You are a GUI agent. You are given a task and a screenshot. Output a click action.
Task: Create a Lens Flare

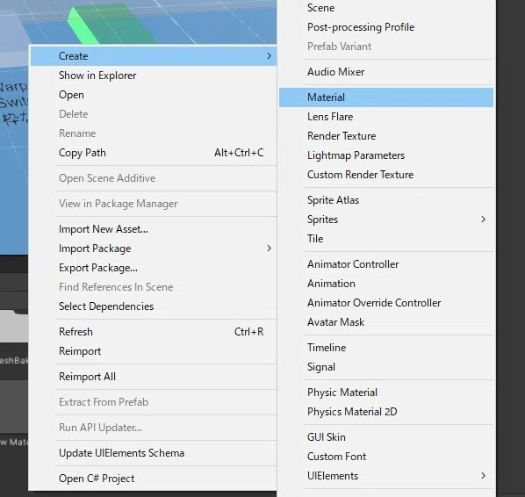pos(386,117)
